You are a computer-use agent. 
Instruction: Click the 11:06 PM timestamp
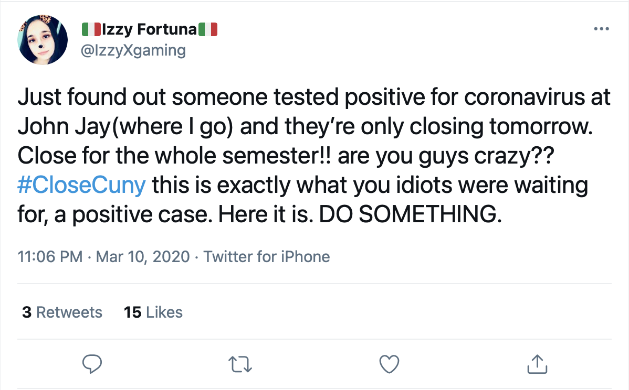(50, 257)
